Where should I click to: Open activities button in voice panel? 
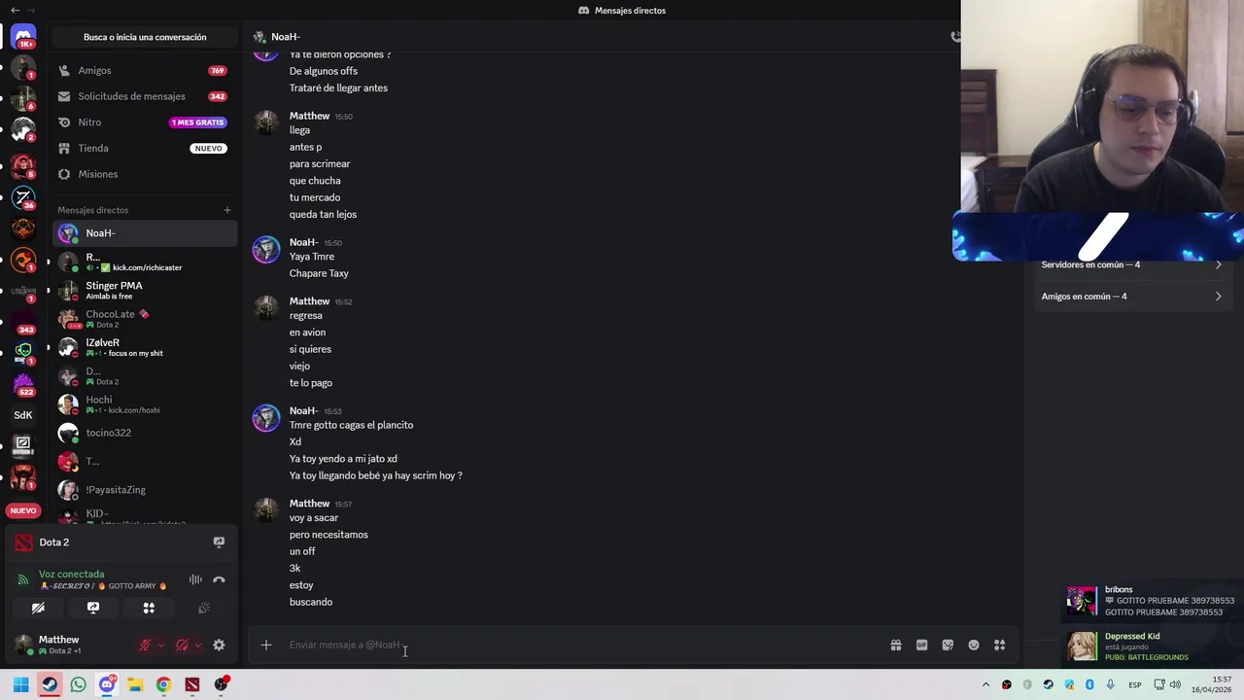(x=149, y=608)
